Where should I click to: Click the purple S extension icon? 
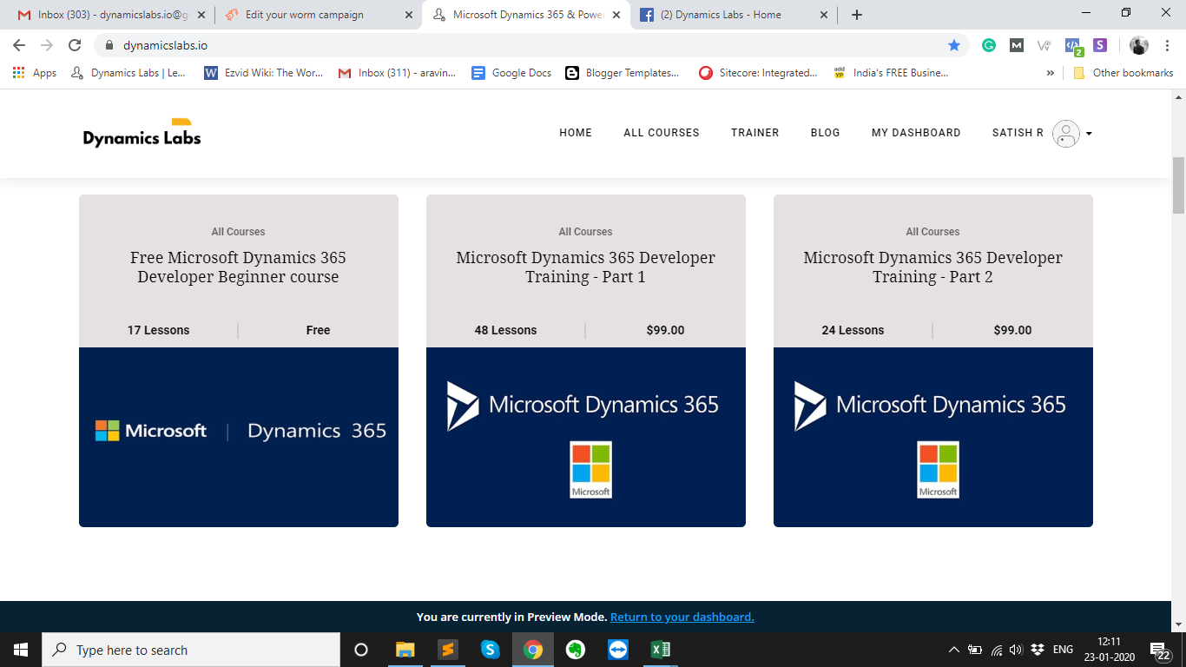pyautogui.click(x=1098, y=44)
